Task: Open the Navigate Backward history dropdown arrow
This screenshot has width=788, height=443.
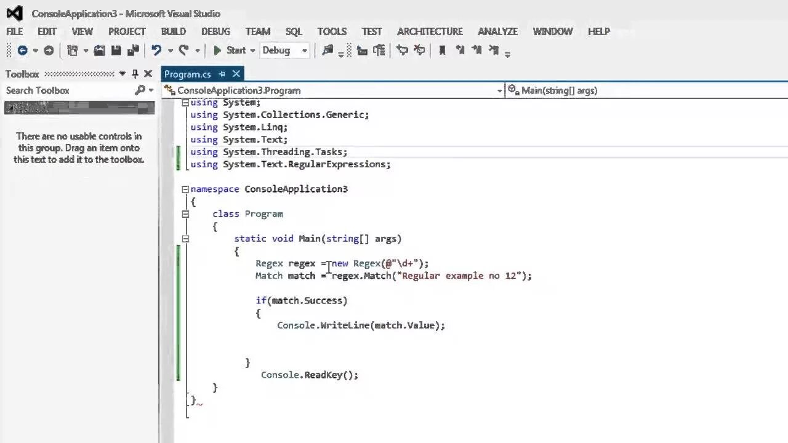Action: click(x=36, y=50)
